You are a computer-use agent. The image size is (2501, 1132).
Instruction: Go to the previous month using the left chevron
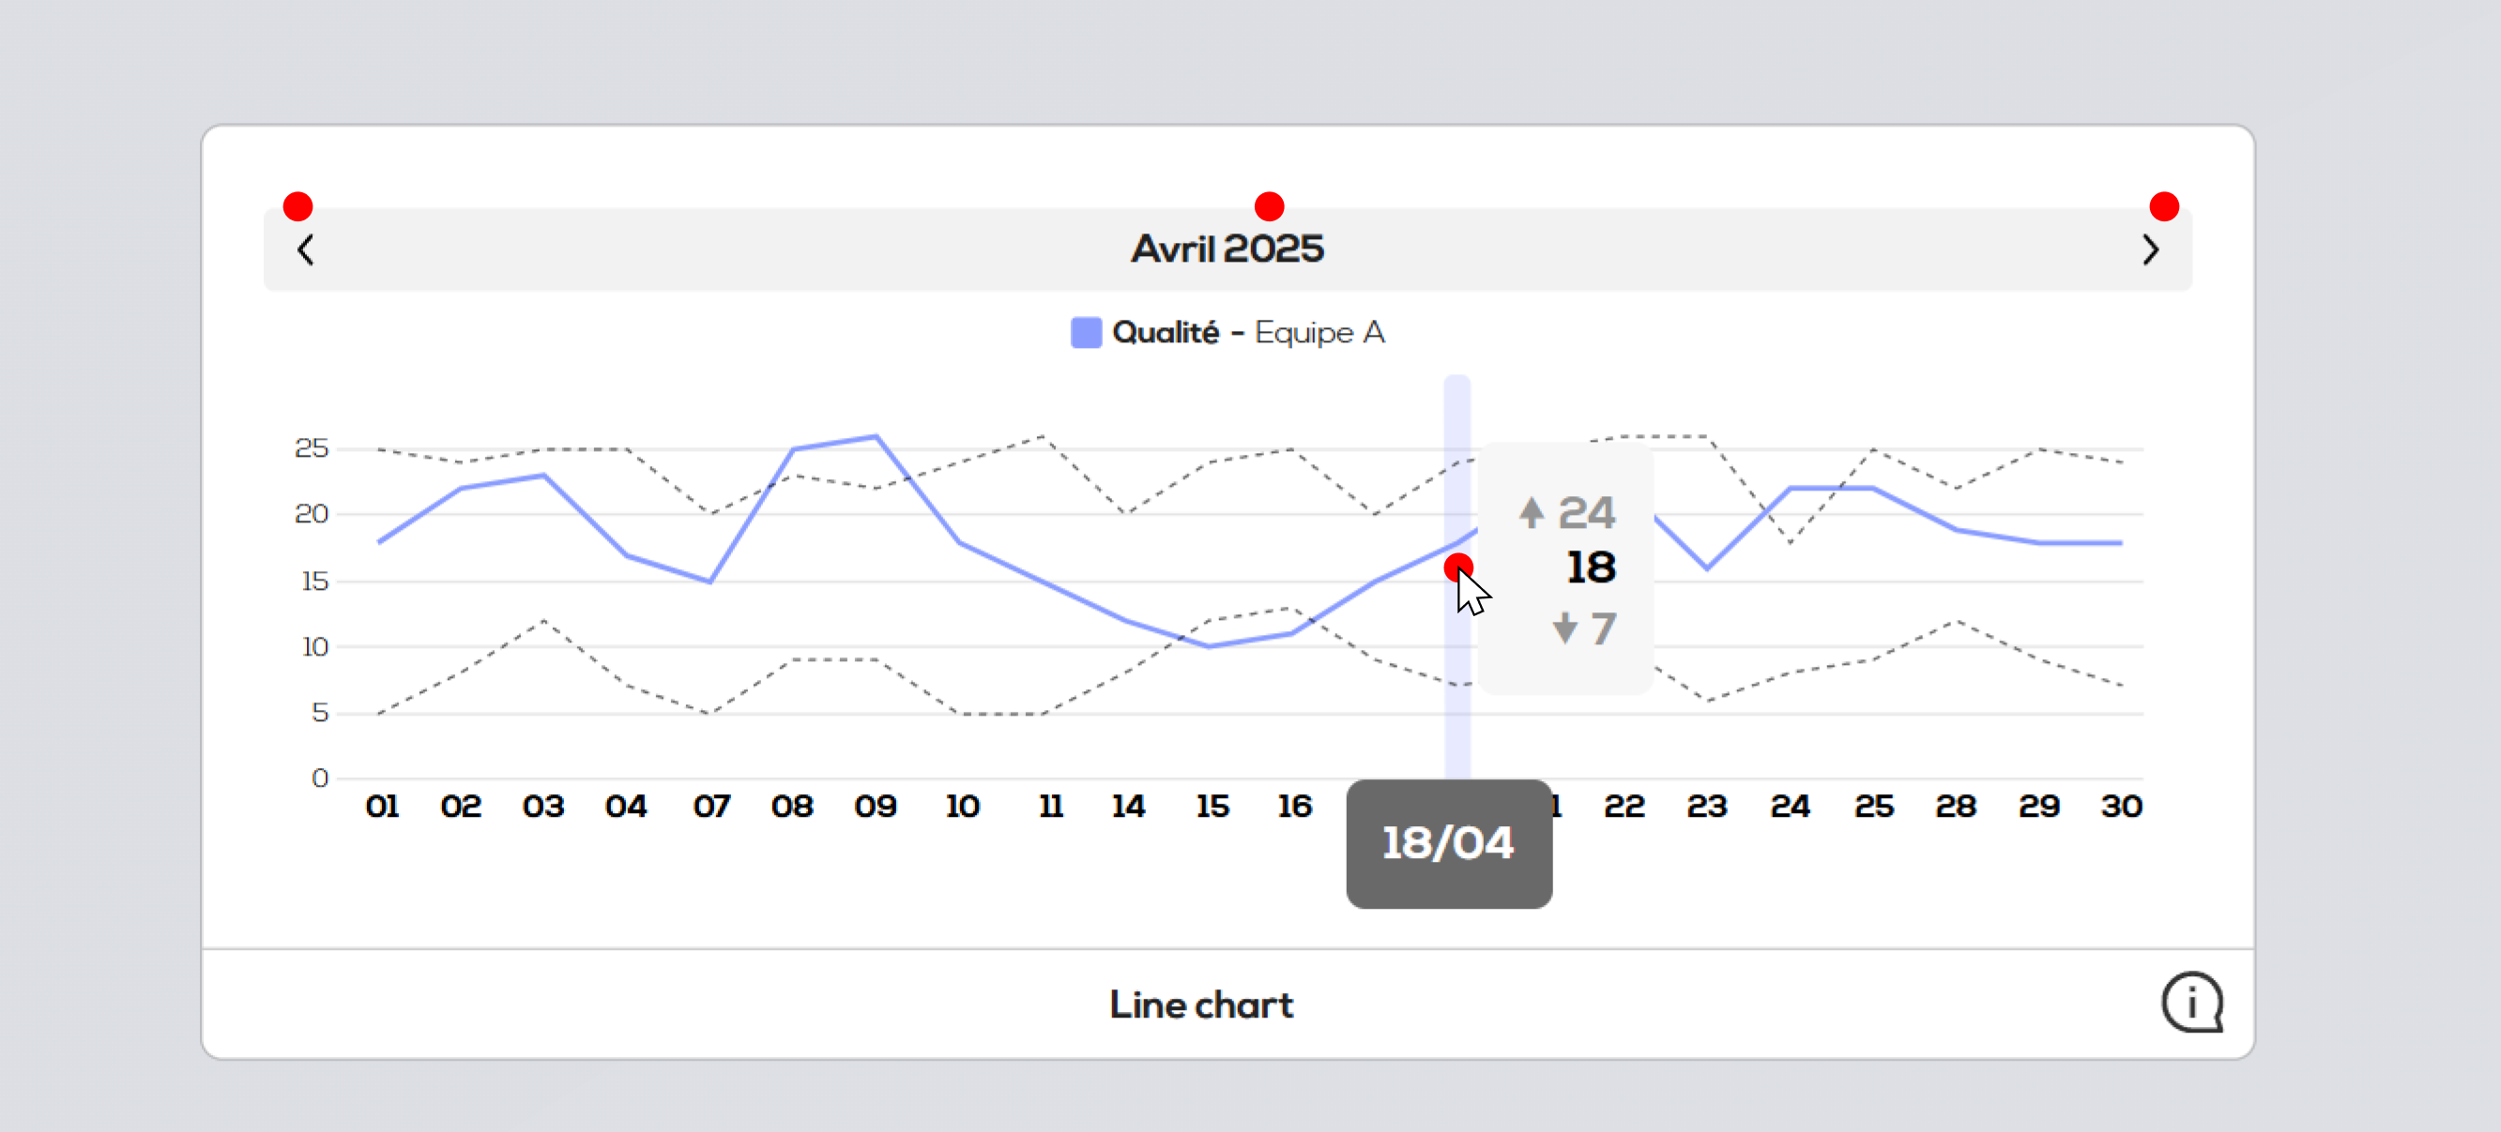305,250
